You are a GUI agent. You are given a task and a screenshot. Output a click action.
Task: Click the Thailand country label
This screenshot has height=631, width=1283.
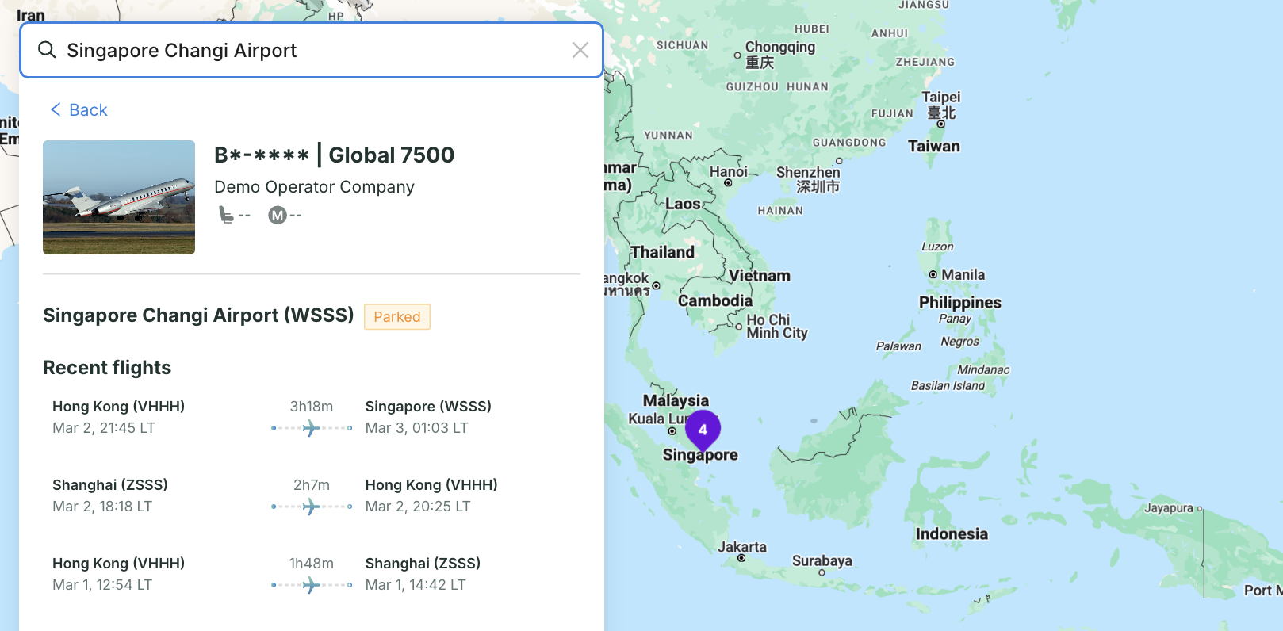[x=662, y=252]
